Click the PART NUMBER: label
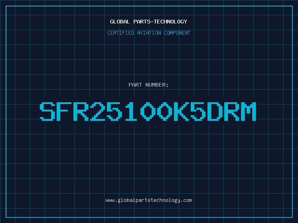Screen dimensions: 298x223 pos(149,85)
